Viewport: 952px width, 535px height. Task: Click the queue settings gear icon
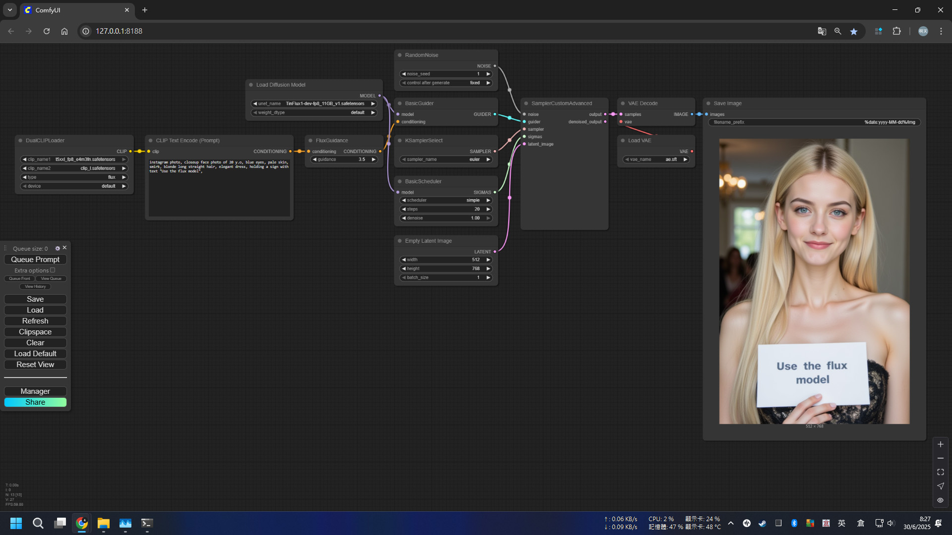tap(58, 248)
